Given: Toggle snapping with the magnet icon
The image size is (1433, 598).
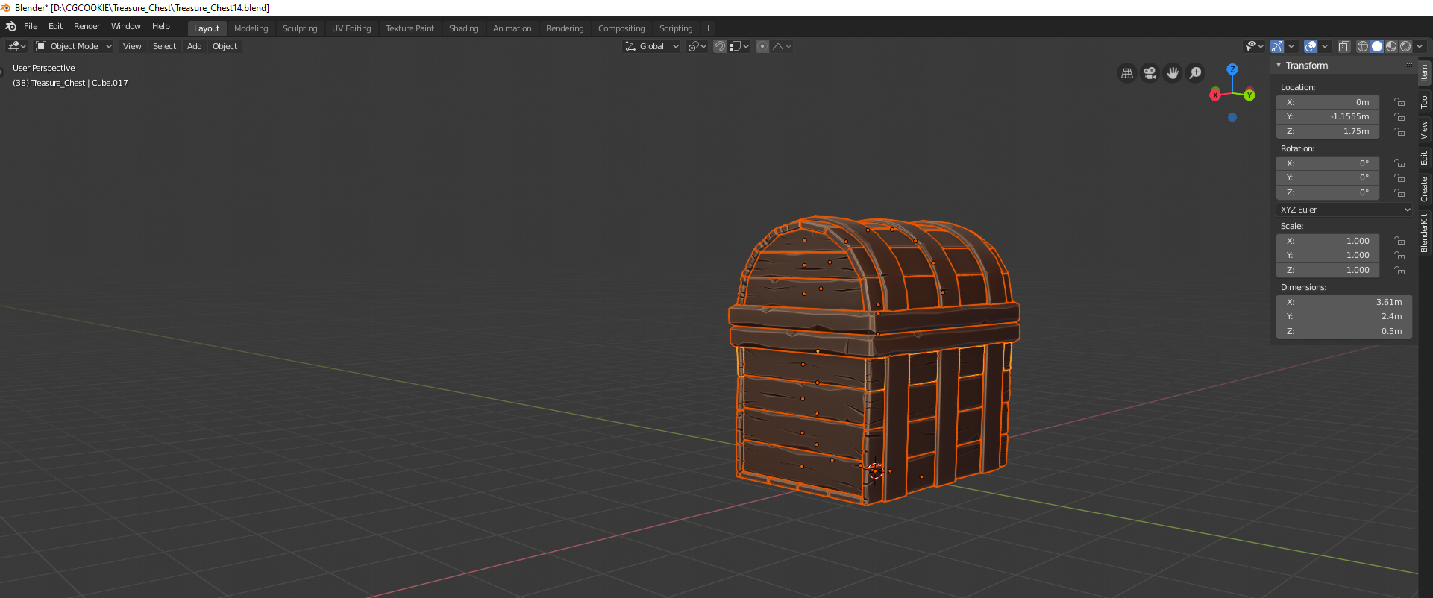Looking at the screenshot, I should pos(720,46).
